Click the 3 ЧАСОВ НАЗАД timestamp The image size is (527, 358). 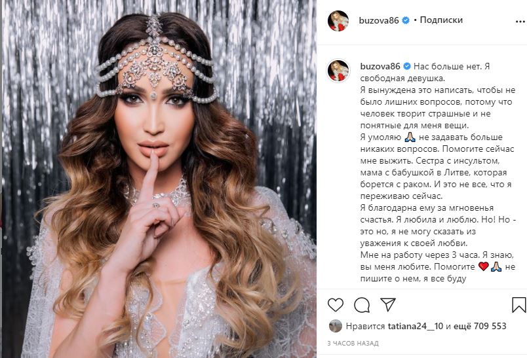pyautogui.click(x=353, y=343)
